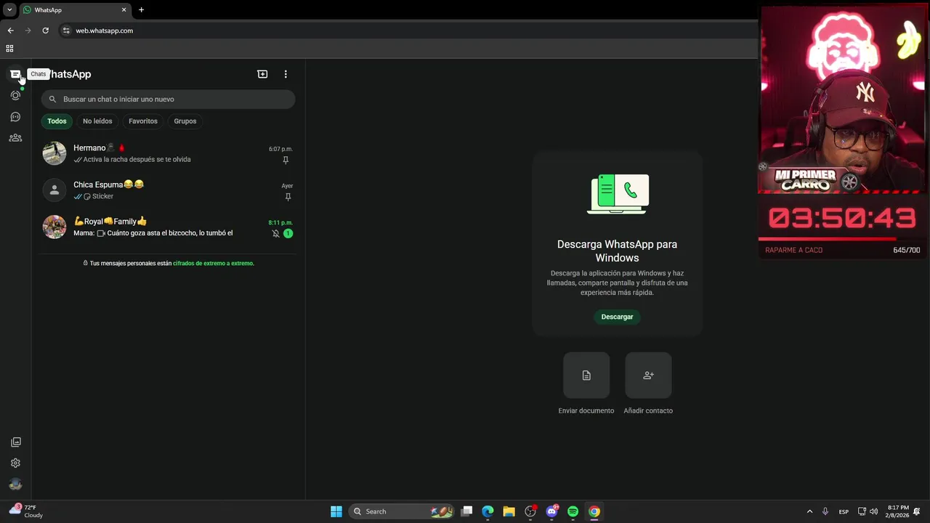This screenshot has width=930, height=523.
Task: Open Chica Espuma contact avatar
Action: click(x=54, y=190)
